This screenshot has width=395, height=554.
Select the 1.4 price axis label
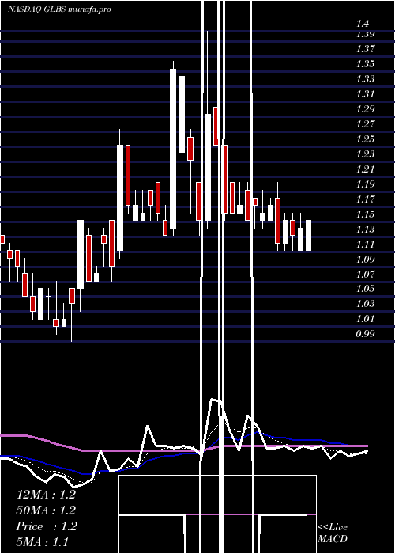click(x=363, y=24)
